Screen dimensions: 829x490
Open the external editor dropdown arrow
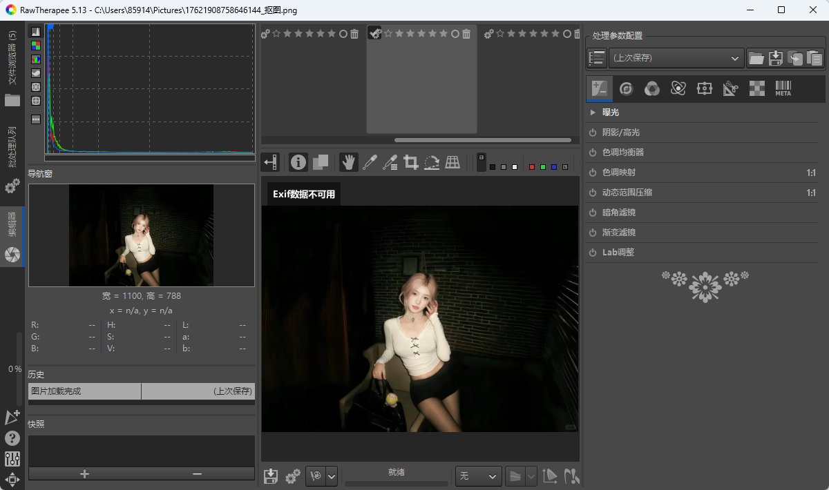tap(332, 476)
